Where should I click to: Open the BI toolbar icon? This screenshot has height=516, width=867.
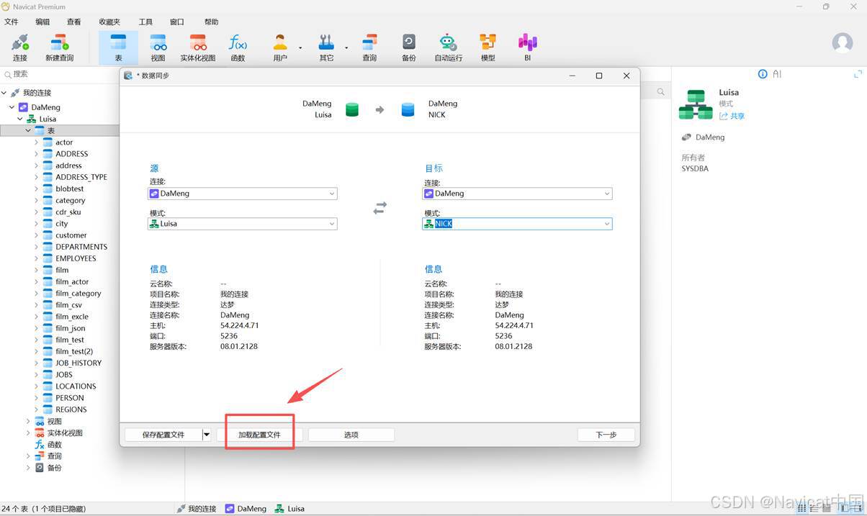coord(527,47)
